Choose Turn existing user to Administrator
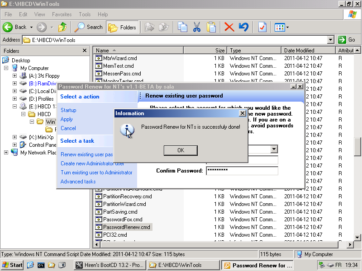362x271 pixels. pyautogui.click(x=96, y=173)
